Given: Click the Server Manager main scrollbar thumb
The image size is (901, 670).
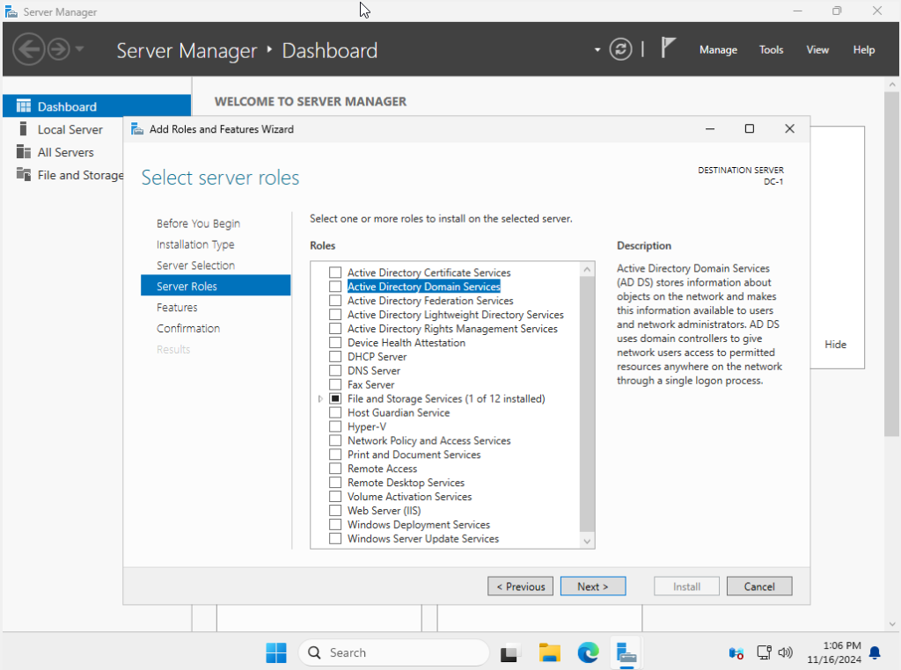Looking at the screenshot, I should [x=891, y=264].
